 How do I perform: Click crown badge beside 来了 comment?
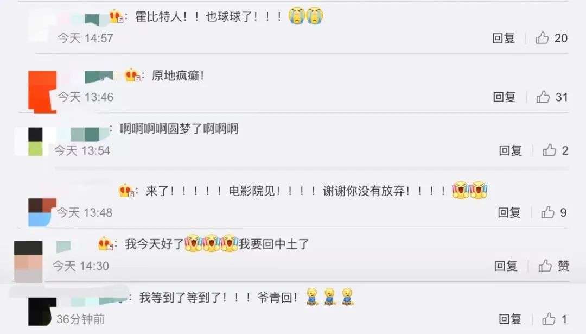click(x=126, y=191)
